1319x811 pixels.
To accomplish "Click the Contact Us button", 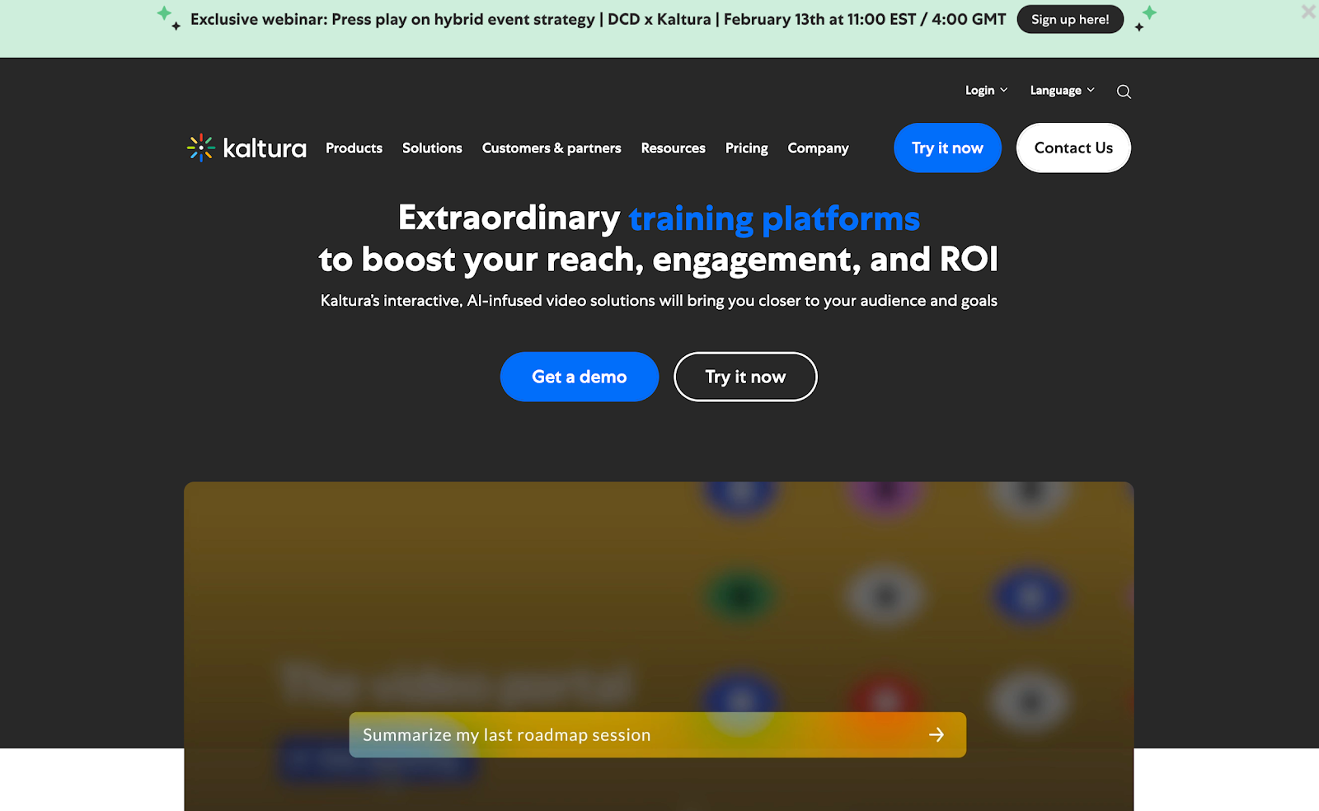I will [1073, 148].
